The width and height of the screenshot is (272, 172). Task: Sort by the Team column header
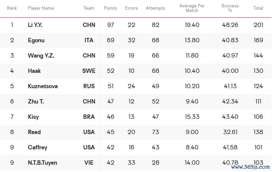tap(89, 8)
